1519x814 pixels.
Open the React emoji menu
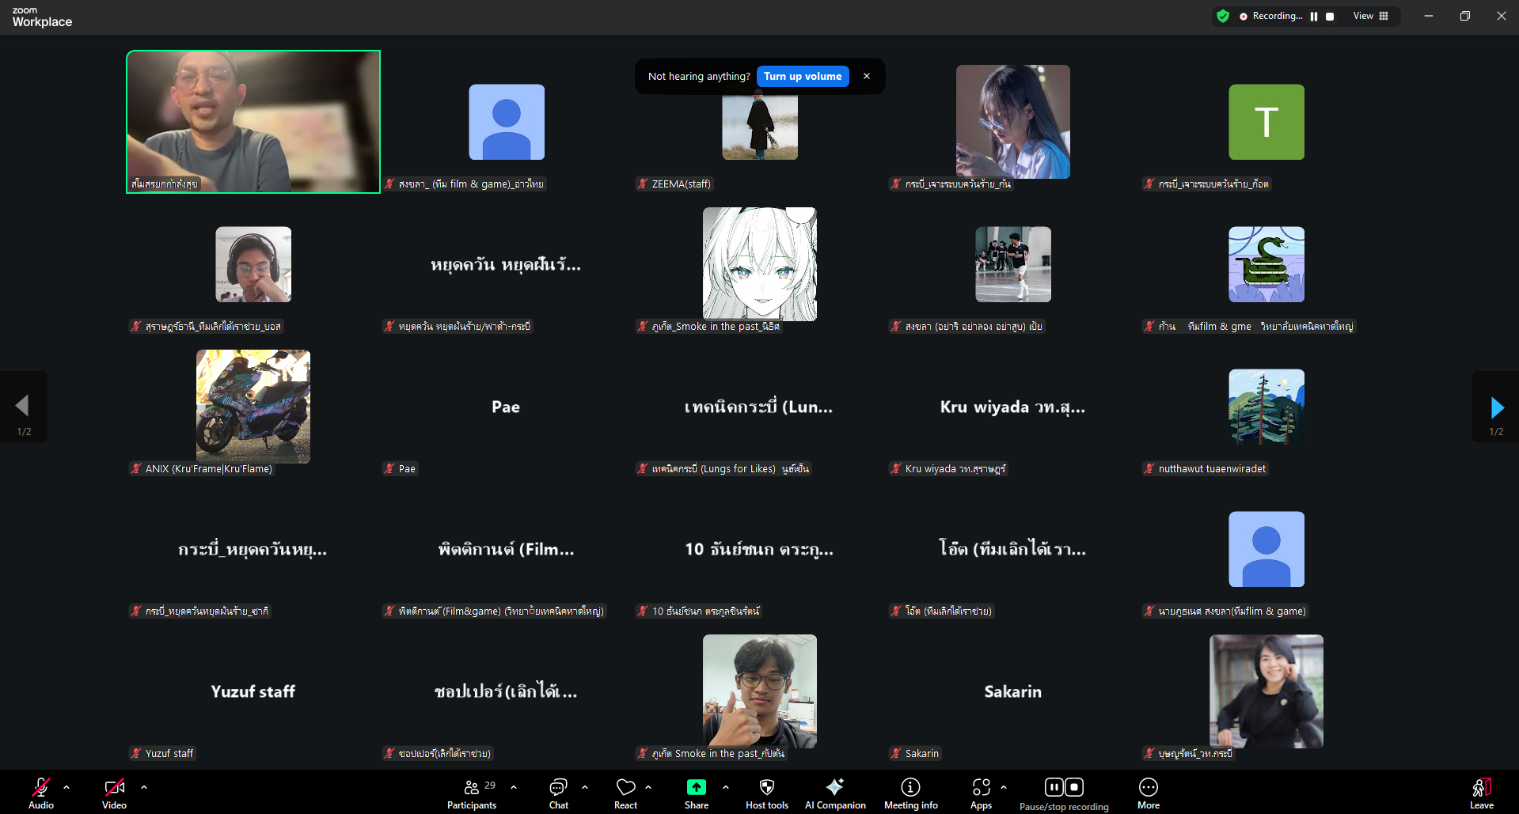(x=625, y=793)
